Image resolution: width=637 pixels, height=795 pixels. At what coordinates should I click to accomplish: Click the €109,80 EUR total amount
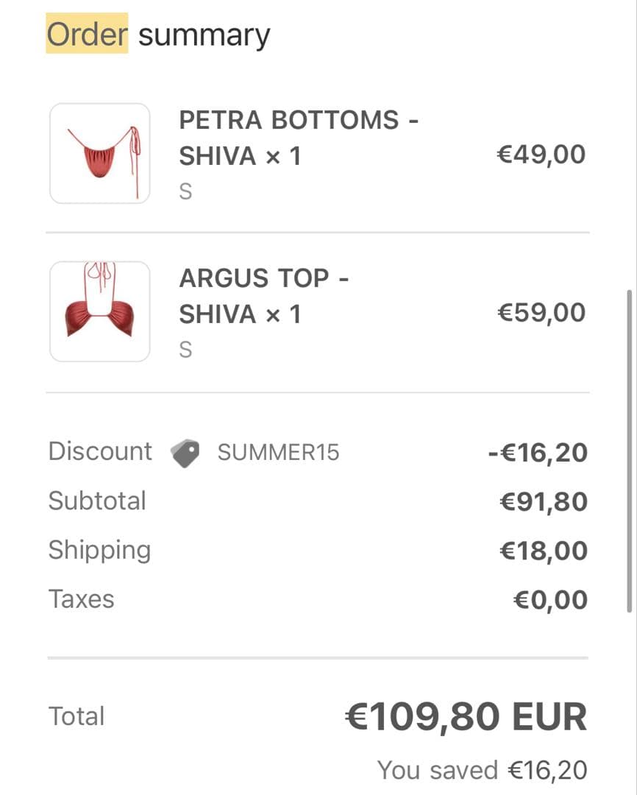466,718
